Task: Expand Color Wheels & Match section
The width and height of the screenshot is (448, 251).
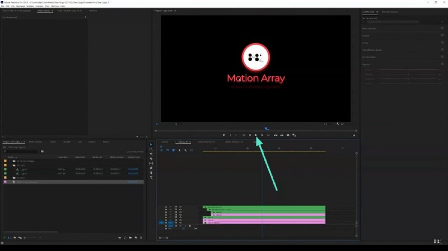Action: tap(372, 50)
